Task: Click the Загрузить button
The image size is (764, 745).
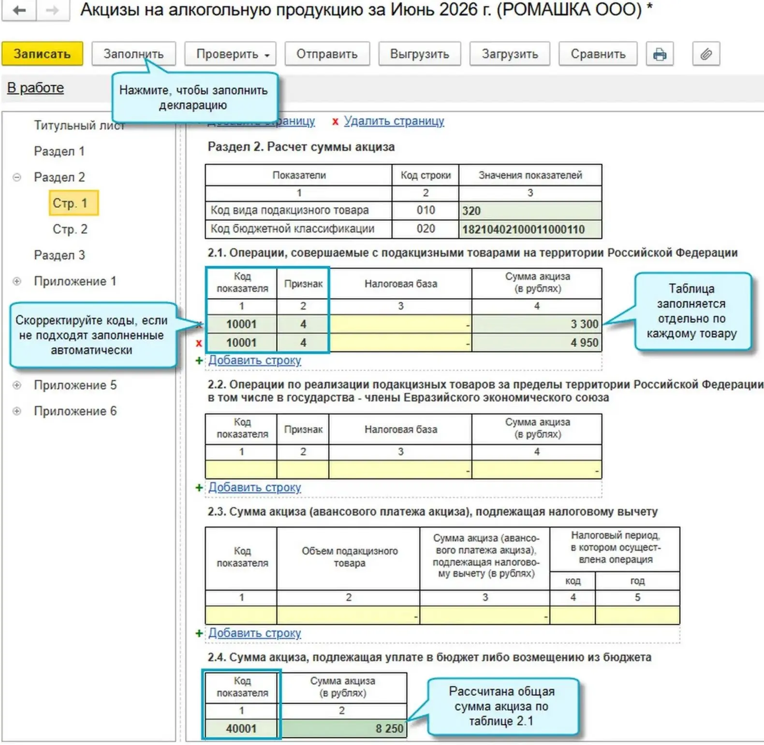Action: coord(510,54)
